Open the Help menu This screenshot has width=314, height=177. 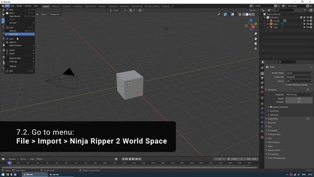[36, 6]
